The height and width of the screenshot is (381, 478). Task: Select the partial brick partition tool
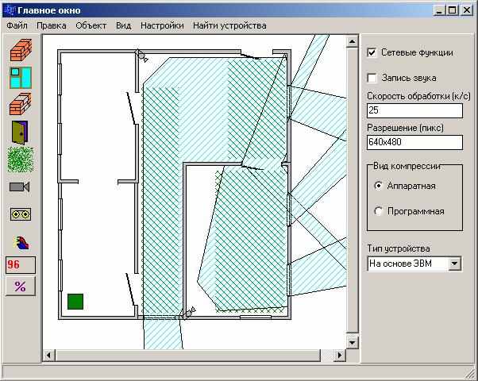(x=21, y=104)
